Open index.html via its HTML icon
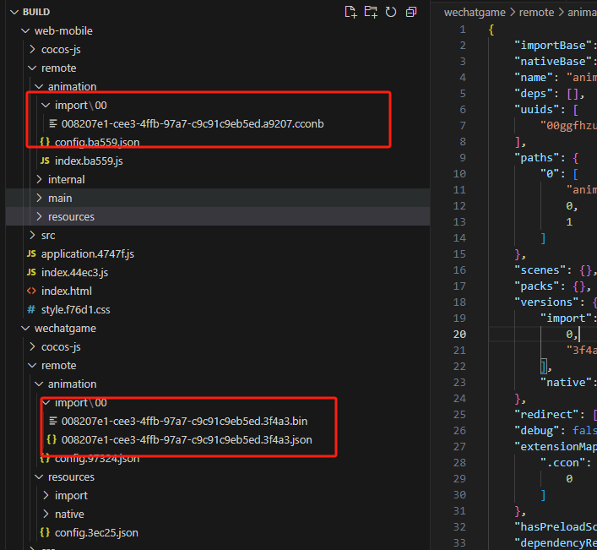This screenshot has height=550, width=597. (x=31, y=291)
